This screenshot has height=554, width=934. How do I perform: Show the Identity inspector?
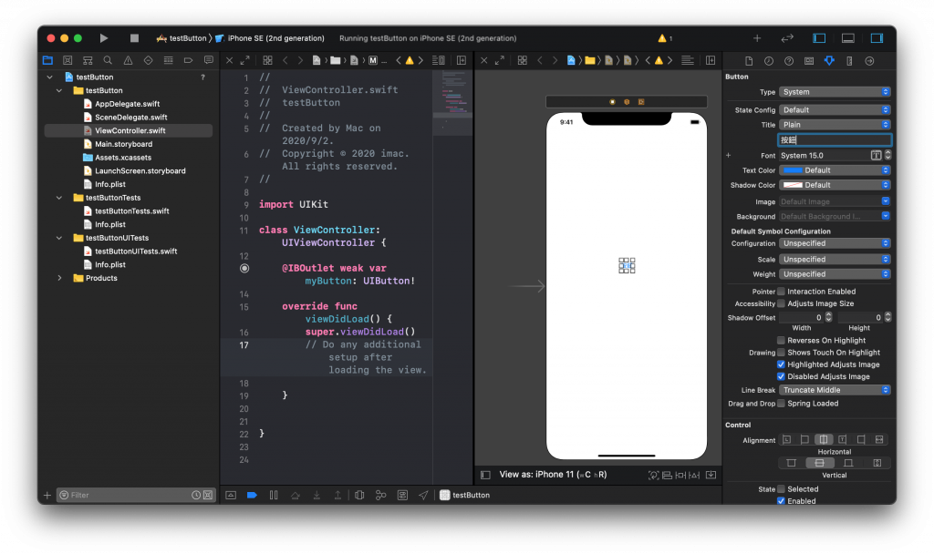point(809,61)
